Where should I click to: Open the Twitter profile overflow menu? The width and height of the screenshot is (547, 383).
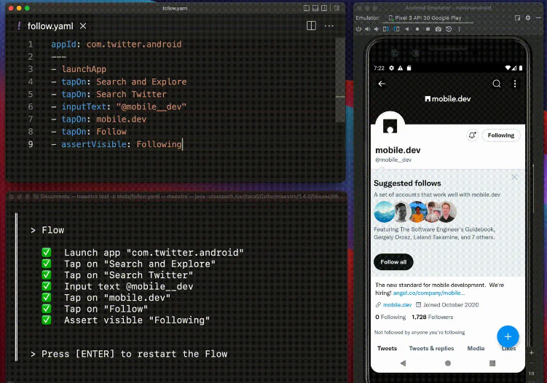pos(515,84)
